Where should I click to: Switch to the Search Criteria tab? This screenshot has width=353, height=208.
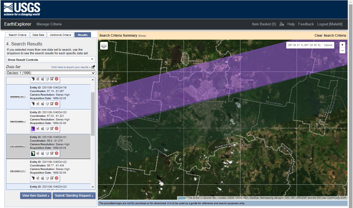tap(17, 35)
